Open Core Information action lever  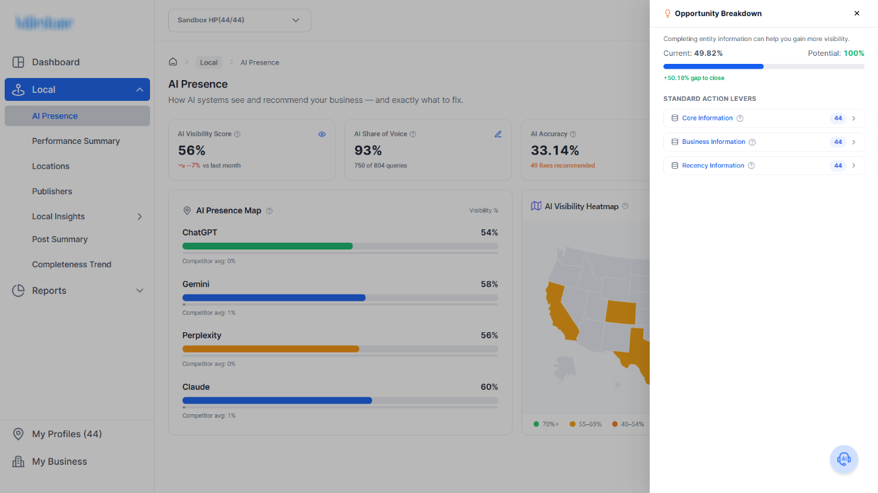click(x=764, y=118)
